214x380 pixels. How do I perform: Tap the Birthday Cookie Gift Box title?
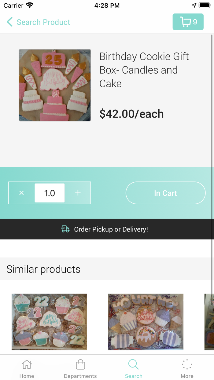(144, 70)
